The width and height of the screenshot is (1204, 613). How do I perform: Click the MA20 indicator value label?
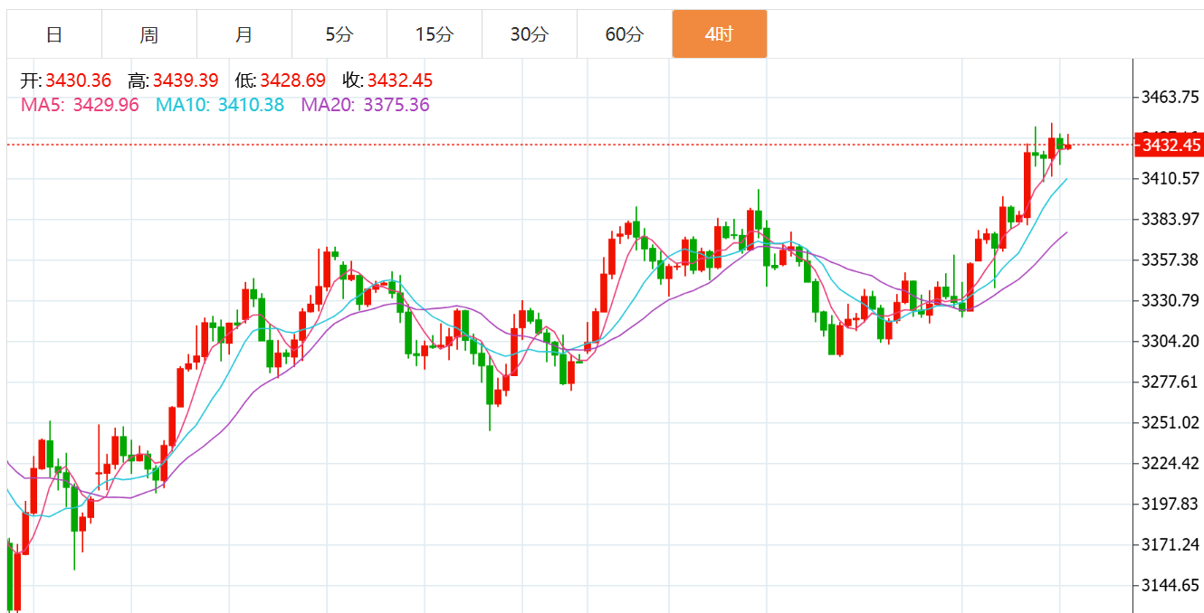click(366, 105)
